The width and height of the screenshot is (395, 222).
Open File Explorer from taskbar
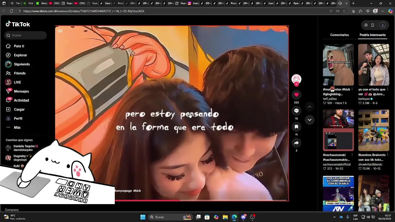click(225, 217)
